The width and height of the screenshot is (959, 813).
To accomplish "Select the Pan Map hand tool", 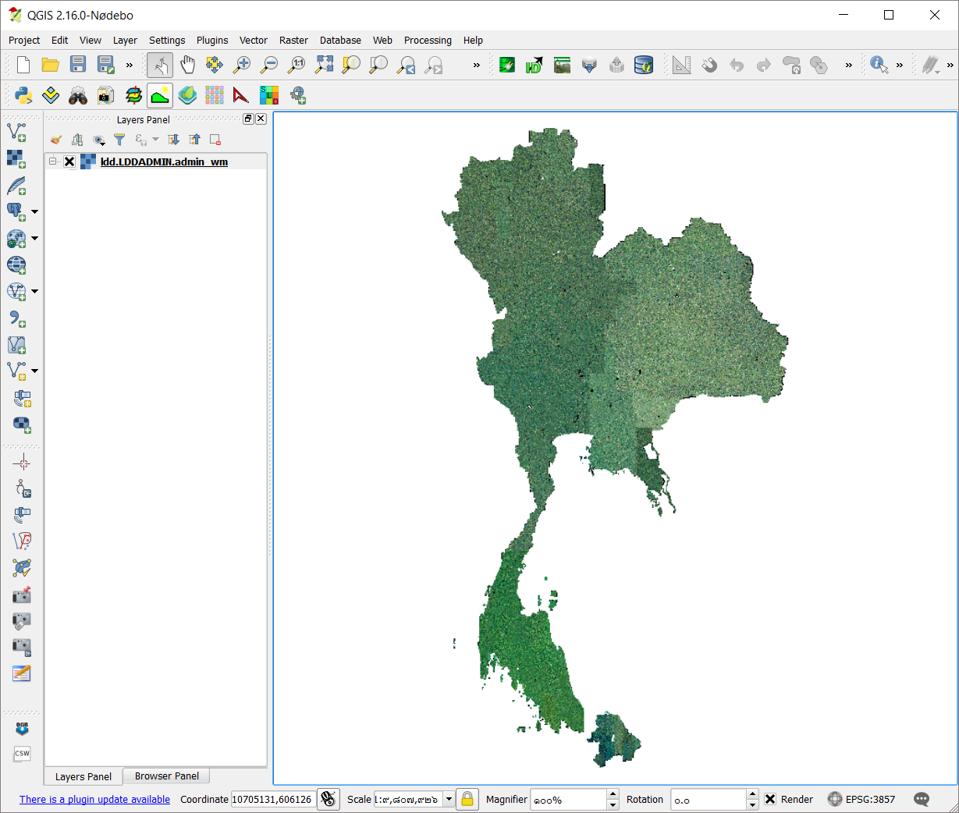I will pos(187,65).
